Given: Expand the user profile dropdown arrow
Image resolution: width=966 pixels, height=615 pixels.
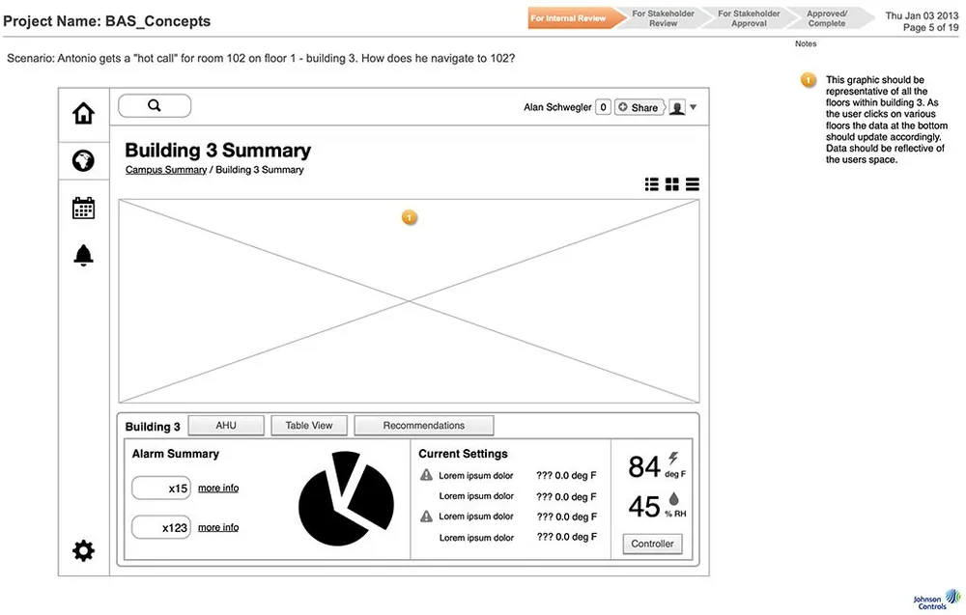Looking at the screenshot, I should [693, 107].
